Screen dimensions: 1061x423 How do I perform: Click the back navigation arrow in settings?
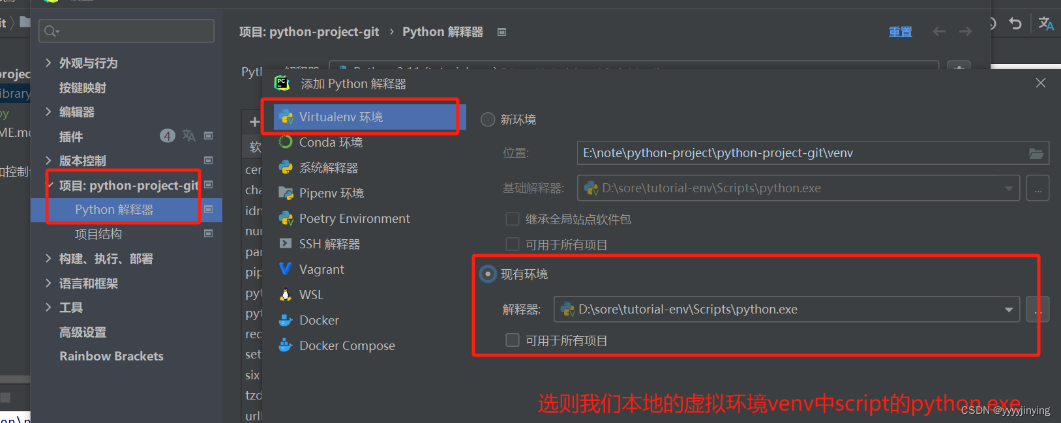coord(939,31)
